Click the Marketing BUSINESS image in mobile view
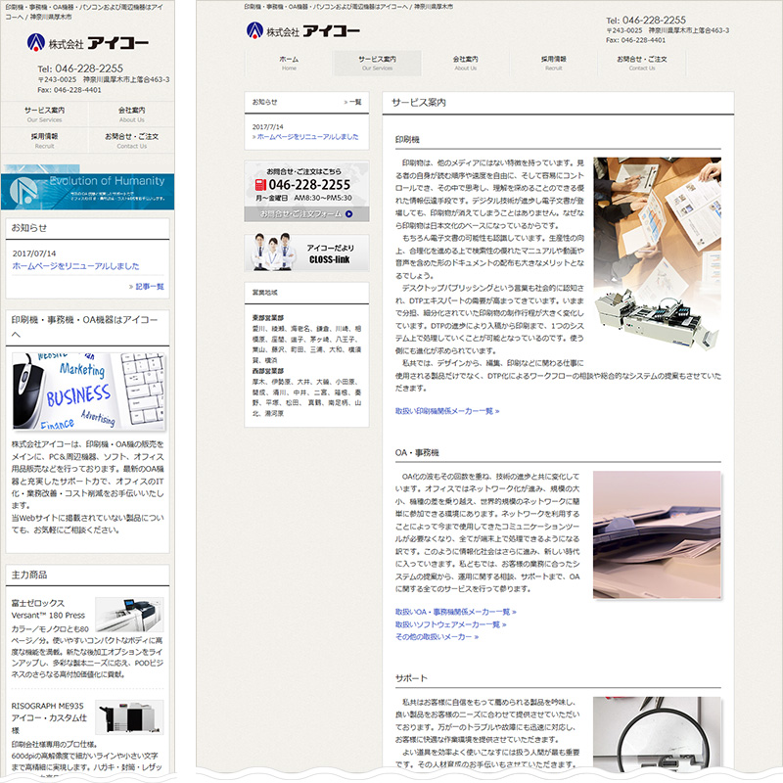This screenshot has width=783, height=783. [x=88, y=391]
